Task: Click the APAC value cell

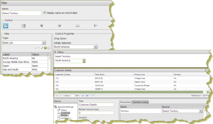Action: [40, 70]
